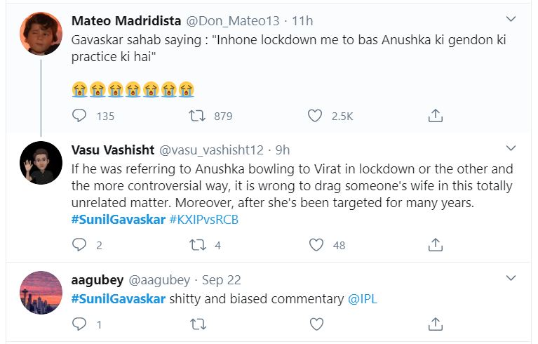The width and height of the screenshot is (538, 344).
Task: Share Mateo Madridista's tweet
Action: tap(435, 115)
